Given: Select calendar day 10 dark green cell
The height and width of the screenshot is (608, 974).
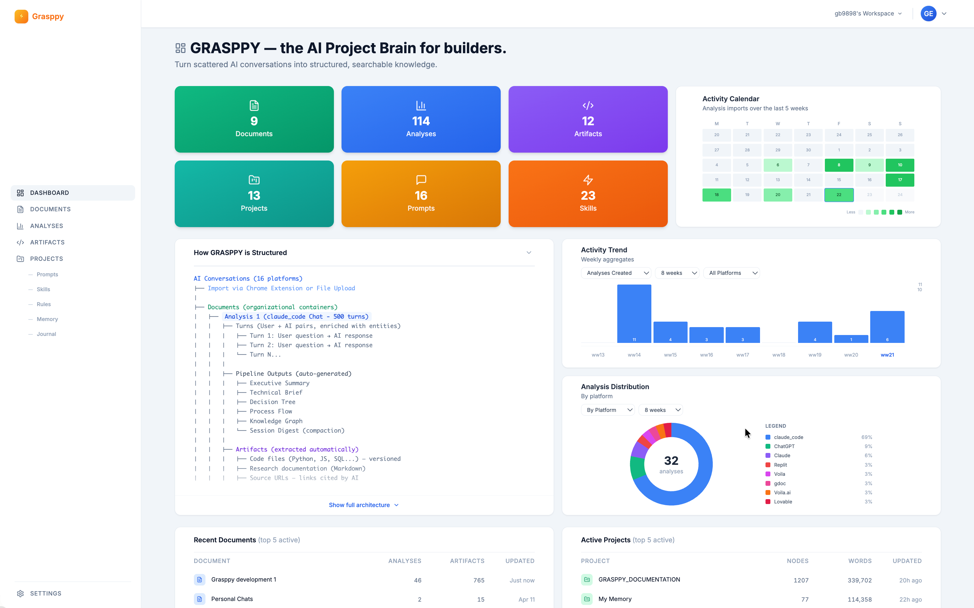Looking at the screenshot, I should click(900, 165).
